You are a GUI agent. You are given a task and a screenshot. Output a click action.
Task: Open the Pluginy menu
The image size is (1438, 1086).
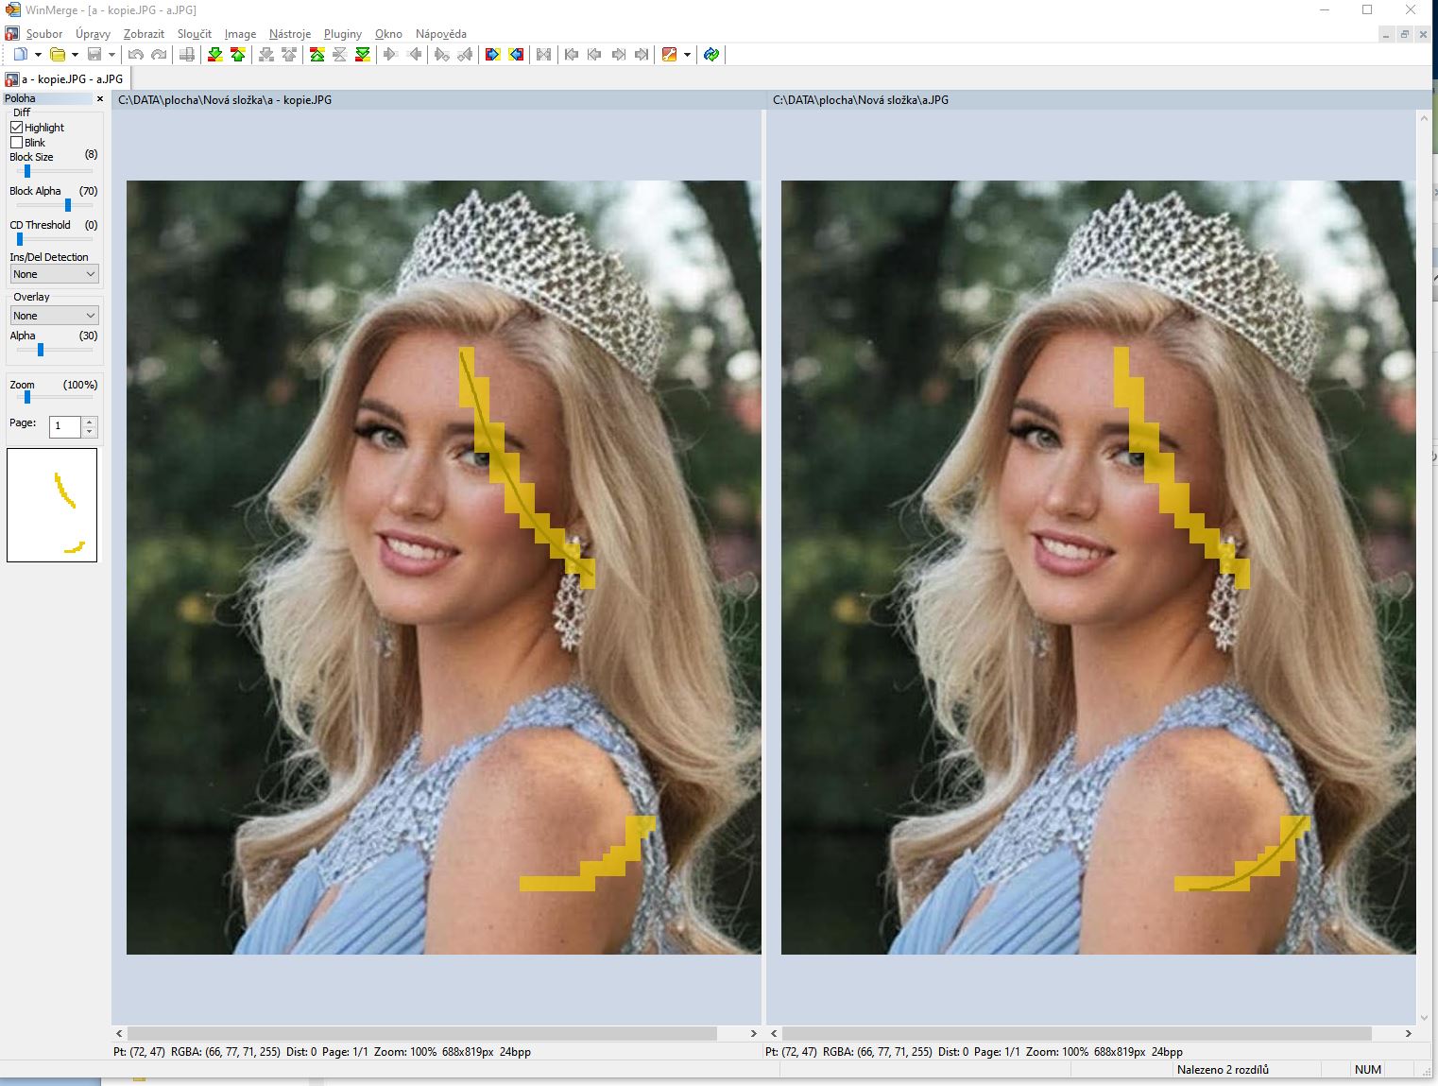tap(342, 34)
